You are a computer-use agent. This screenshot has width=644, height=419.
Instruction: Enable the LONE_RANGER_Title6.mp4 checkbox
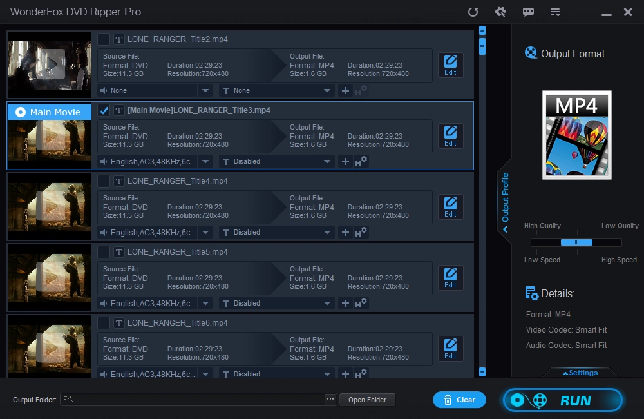[x=103, y=323]
